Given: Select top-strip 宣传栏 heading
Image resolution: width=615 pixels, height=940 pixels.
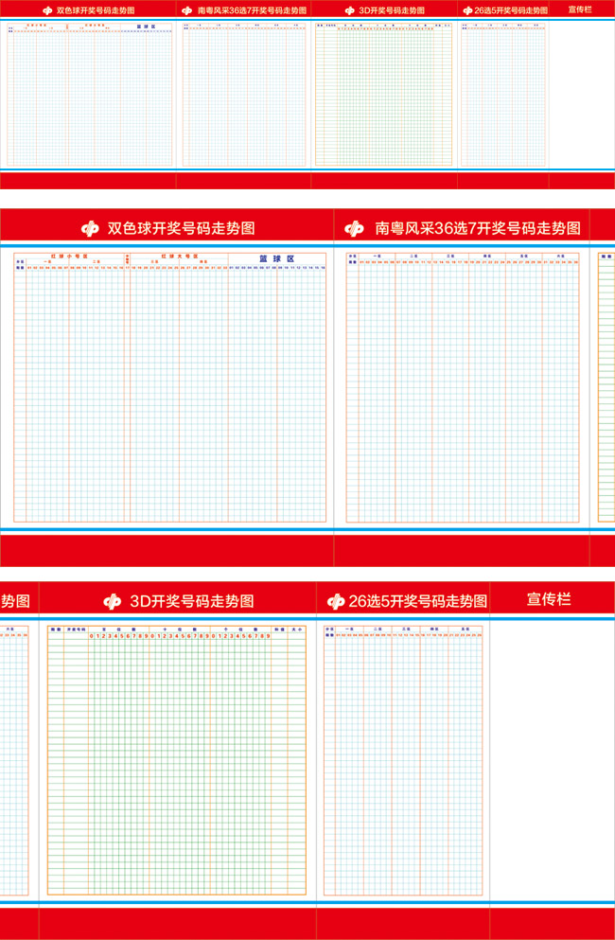Looking at the screenshot, I should click(x=580, y=9).
